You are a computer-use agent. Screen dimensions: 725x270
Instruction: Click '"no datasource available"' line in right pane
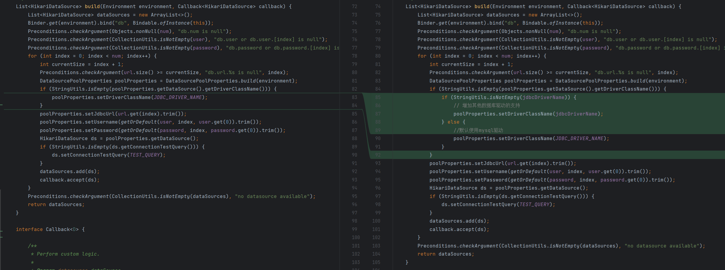pos(561,246)
